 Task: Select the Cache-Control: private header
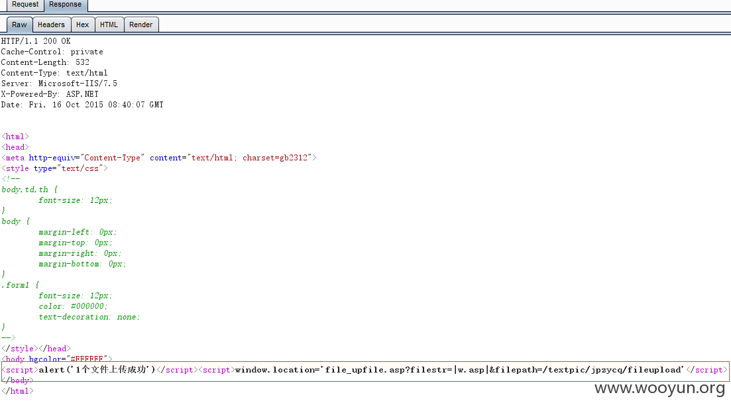tap(52, 52)
